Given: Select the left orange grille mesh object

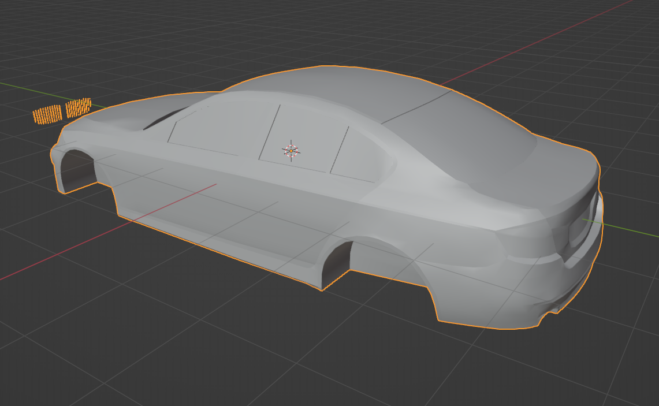Looking at the screenshot, I should (x=47, y=115).
